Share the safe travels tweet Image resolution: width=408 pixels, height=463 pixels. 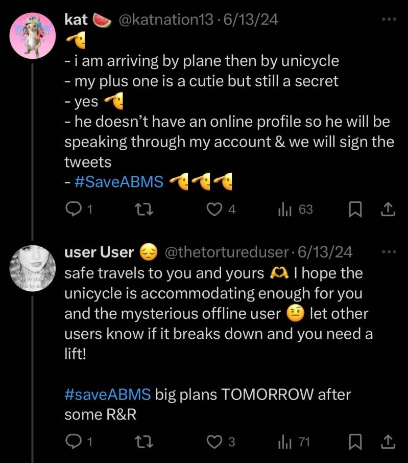pyautogui.click(x=387, y=442)
